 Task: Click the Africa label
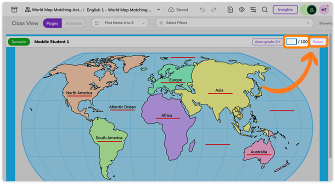166,115
